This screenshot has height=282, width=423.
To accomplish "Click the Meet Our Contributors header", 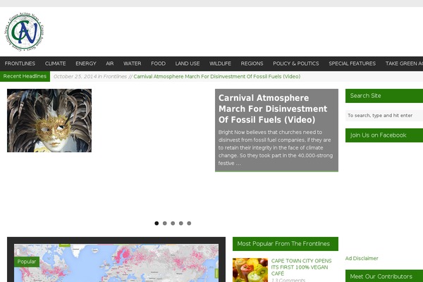I will coord(384,276).
